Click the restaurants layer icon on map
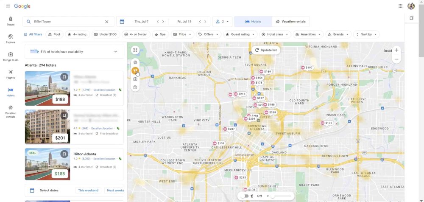424x202 pixels. (x=135, y=70)
